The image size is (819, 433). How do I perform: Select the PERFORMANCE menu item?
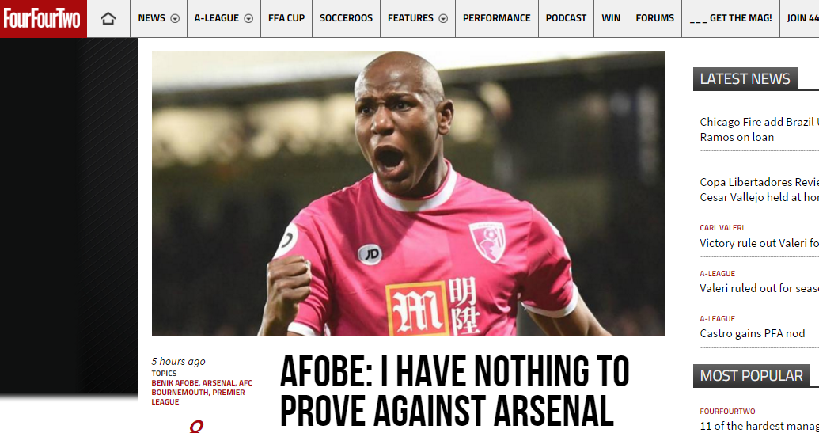(x=497, y=18)
